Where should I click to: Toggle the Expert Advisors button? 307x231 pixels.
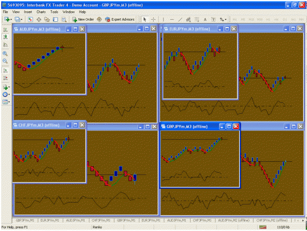pyautogui.click(x=120, y=19)
